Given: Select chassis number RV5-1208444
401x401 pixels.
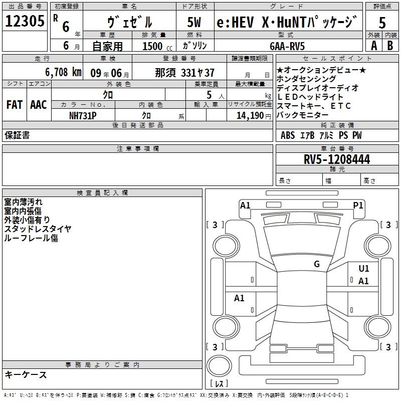Looking at the screenshot, I should click(337, 159).
